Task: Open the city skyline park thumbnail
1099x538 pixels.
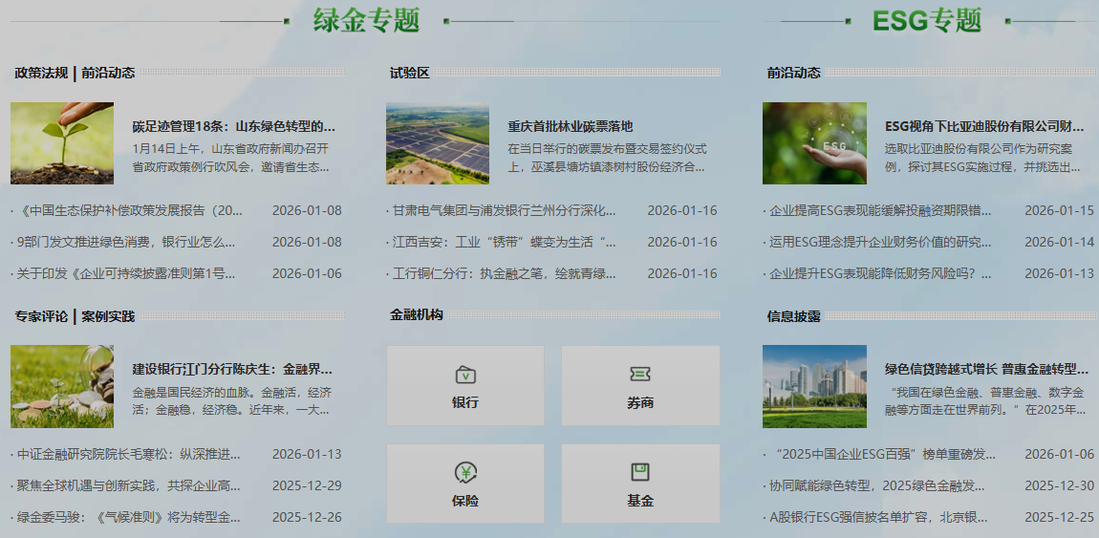Action: (814, 386)
